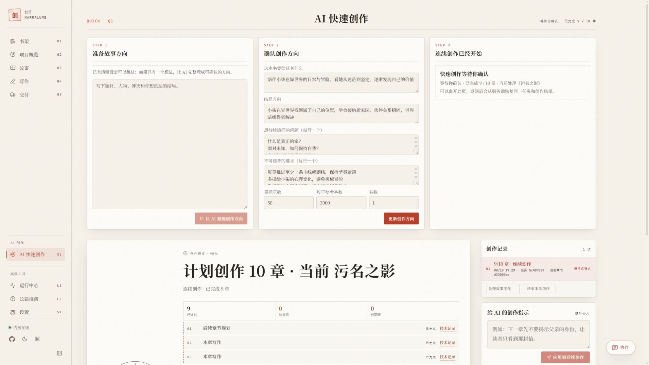The height and width of the screenshot is (365, 649).
Task: Click the chat icon on 协作 button
Action: pyautogui.click(x=615, y=348)
